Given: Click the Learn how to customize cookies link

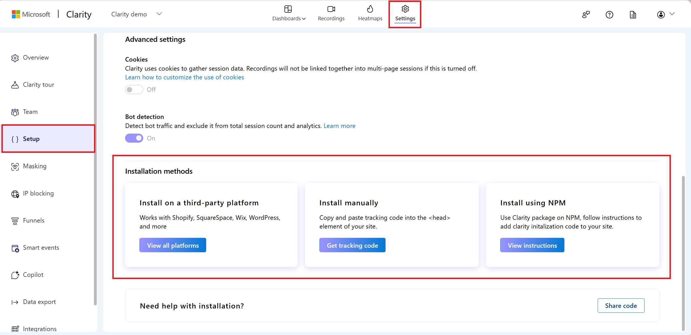Looking at the screenshot, I should 184,77.
